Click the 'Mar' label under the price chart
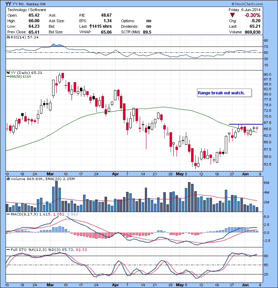Viewport: 278px width, 288px height. 50,174
